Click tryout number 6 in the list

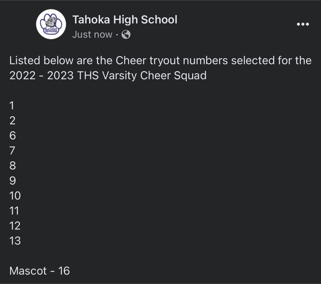[x=12, y=136]
